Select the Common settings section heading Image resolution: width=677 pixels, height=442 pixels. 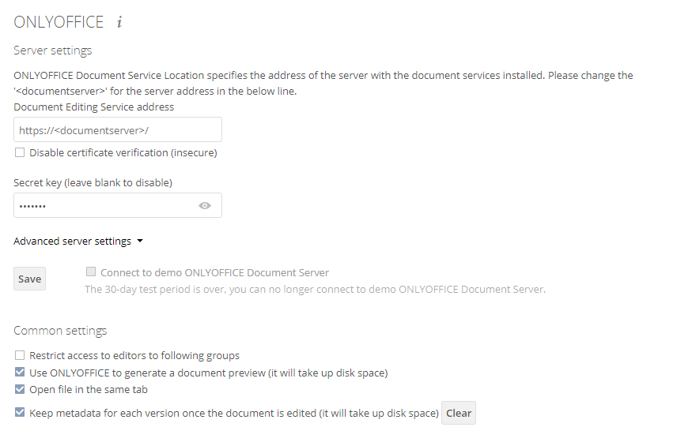[x=60, y=331]
